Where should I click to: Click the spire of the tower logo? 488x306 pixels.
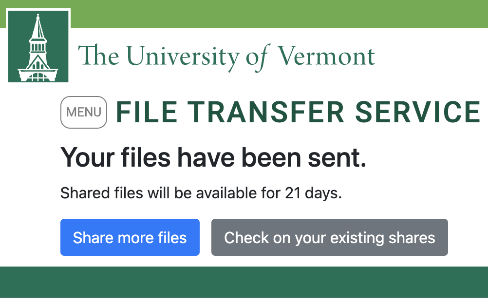(x=38, y=26)
